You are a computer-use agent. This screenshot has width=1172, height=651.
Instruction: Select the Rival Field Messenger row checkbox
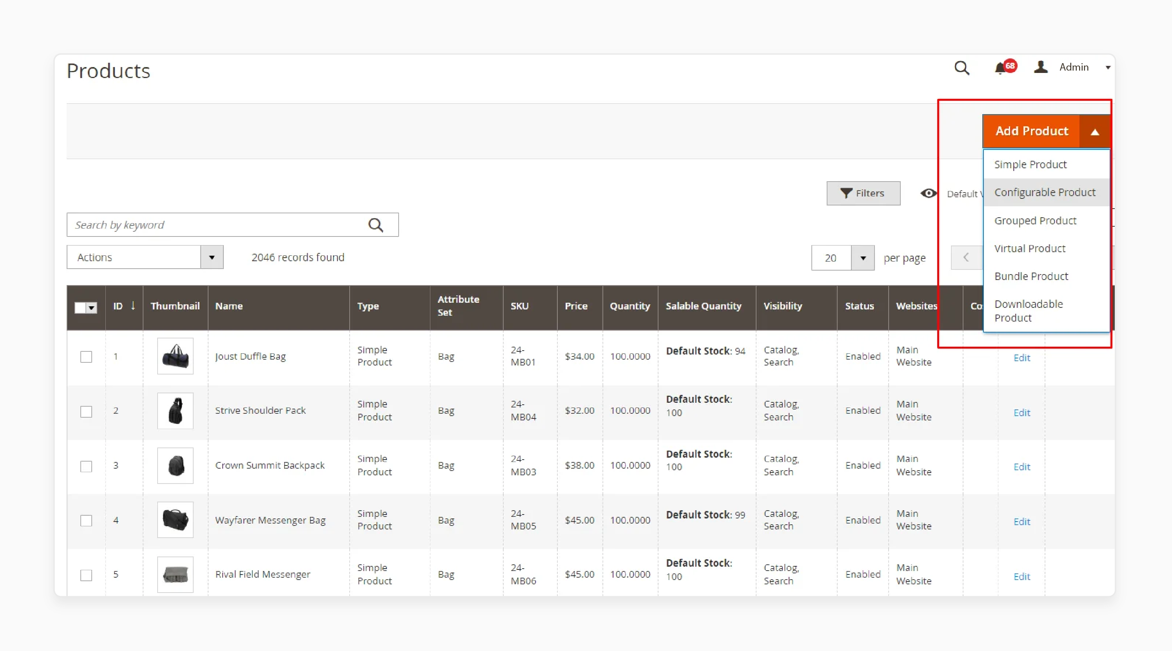[x=86, y=575]
